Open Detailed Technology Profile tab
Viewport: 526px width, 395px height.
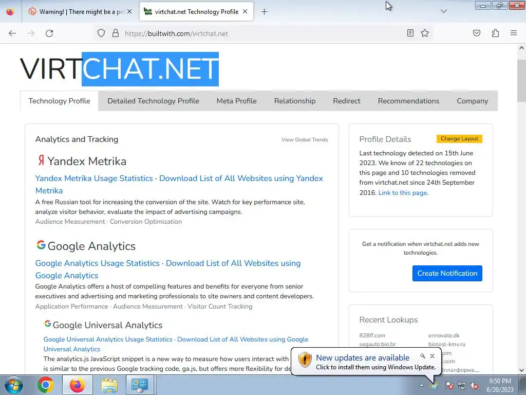click(x=153, y=101)
